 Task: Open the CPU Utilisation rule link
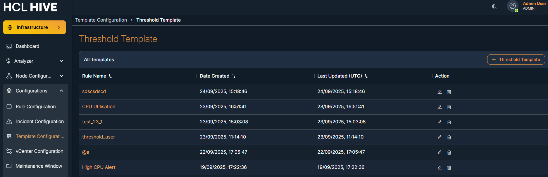click(99, 106)
